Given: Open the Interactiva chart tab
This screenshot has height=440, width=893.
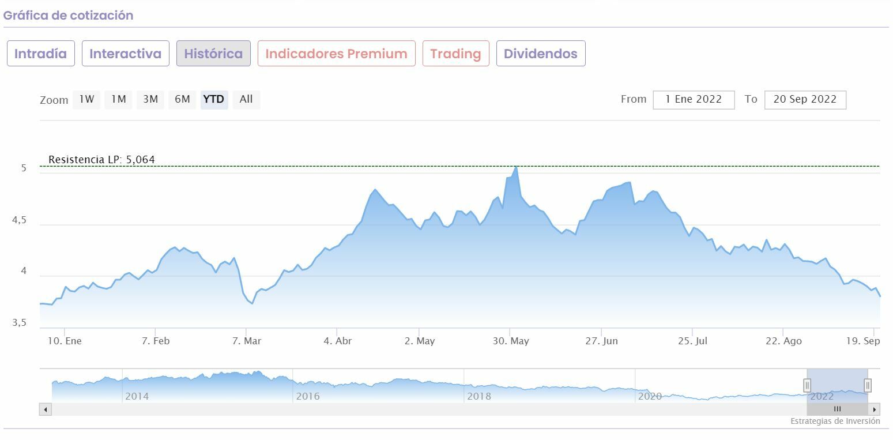Looking at the screenshot, I should pos(125,54).
